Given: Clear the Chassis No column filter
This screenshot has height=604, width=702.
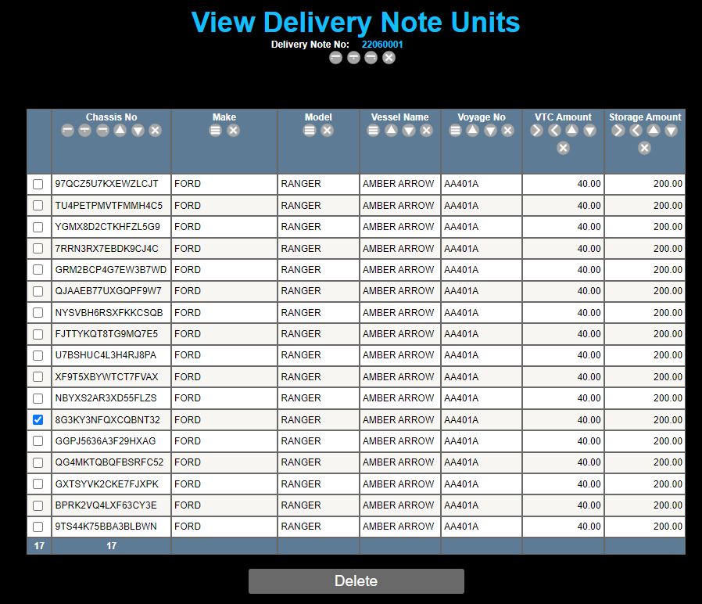Looking at the screenshot, I should [x=156, y=131].
